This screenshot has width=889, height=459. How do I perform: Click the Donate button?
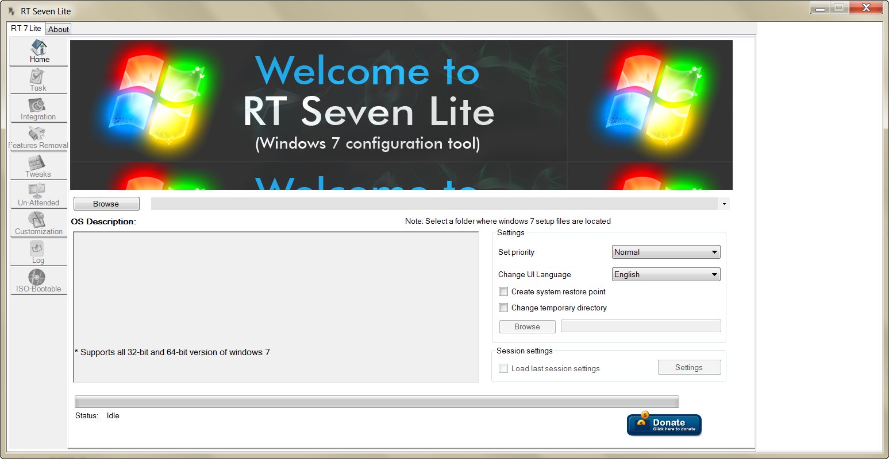click(664, 425)
